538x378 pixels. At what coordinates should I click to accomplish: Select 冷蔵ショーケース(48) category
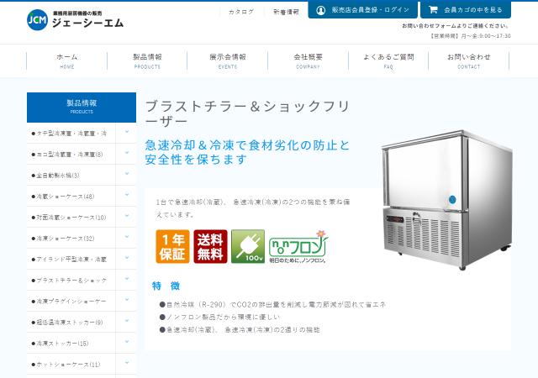[71, 197]
